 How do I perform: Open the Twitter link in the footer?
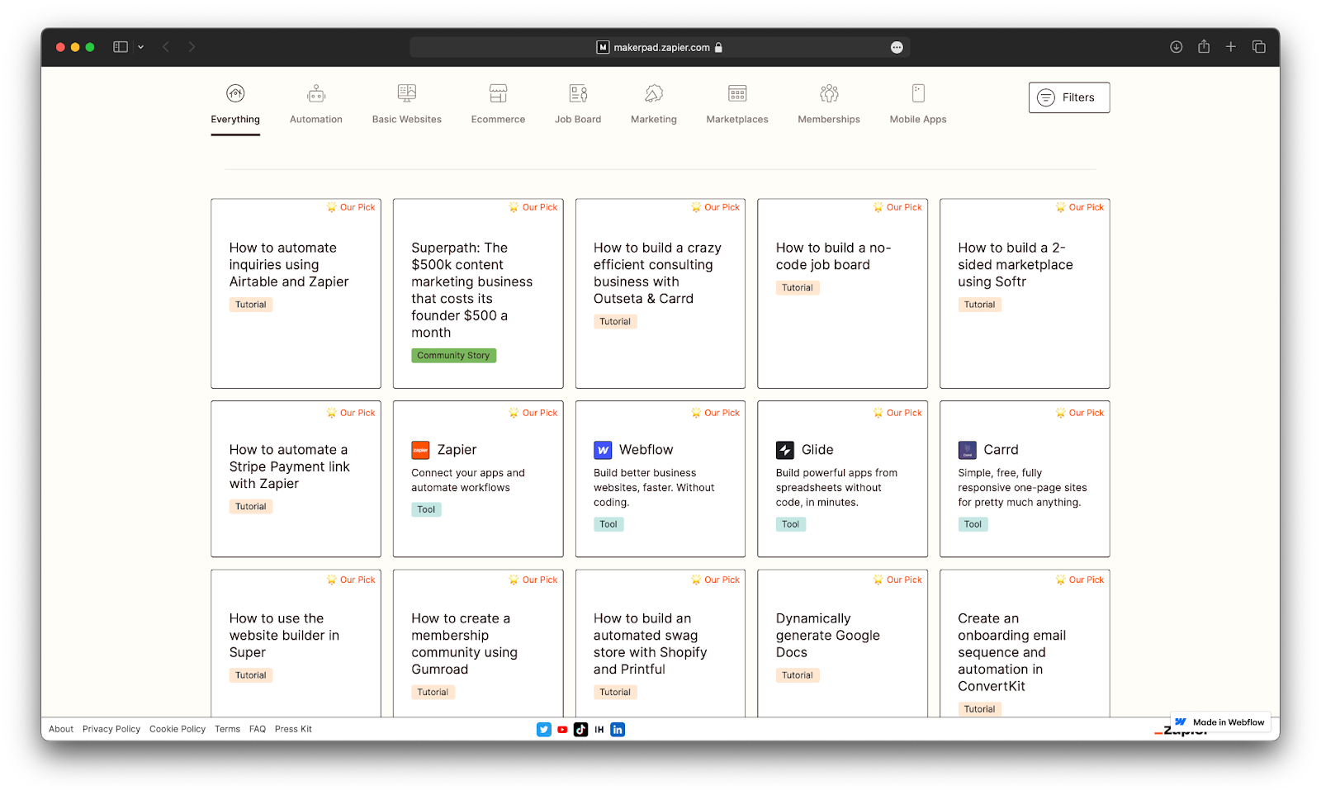pos(543,730)
